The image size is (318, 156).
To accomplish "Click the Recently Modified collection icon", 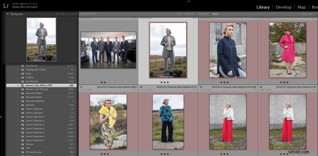I will tap(22, 101).
